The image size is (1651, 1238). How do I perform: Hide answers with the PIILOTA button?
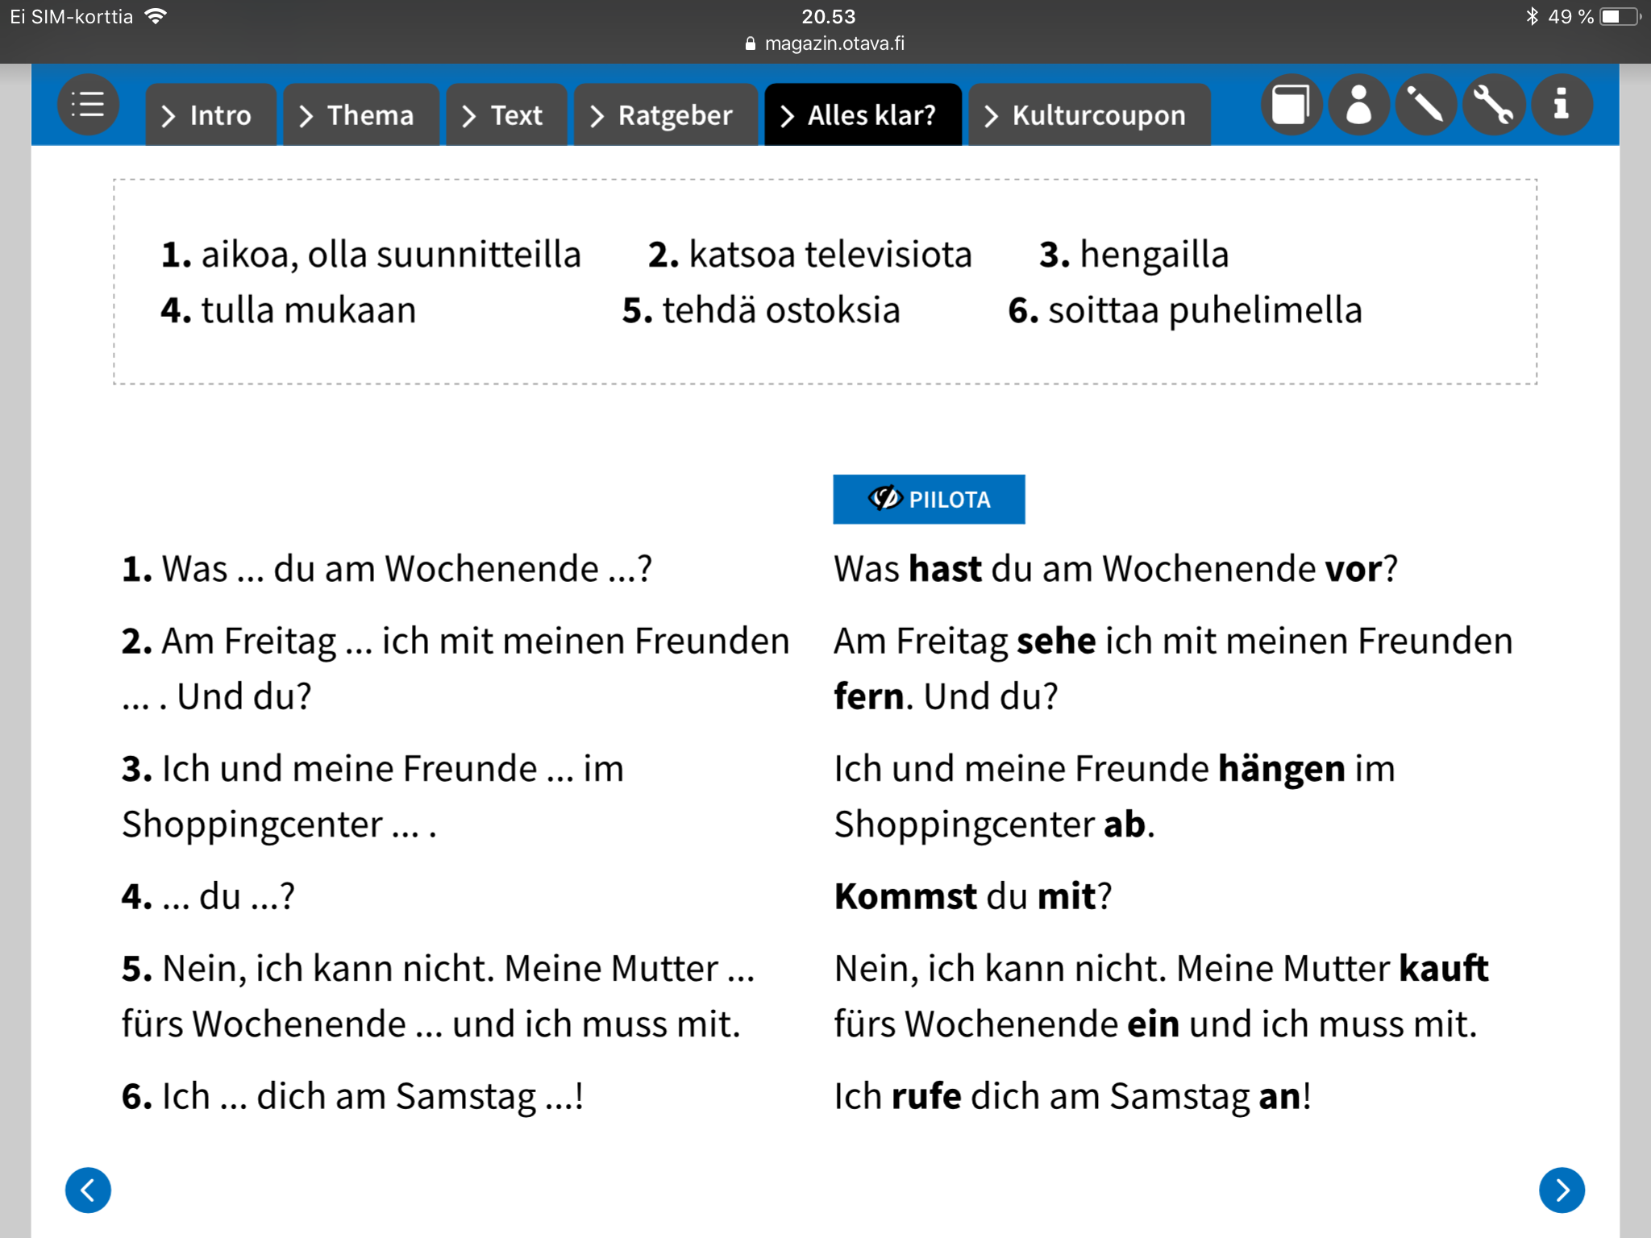tap(929, 499)
